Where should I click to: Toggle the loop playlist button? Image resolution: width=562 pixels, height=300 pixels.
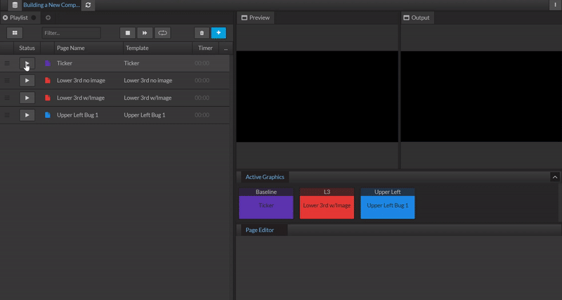pos(162,32)
